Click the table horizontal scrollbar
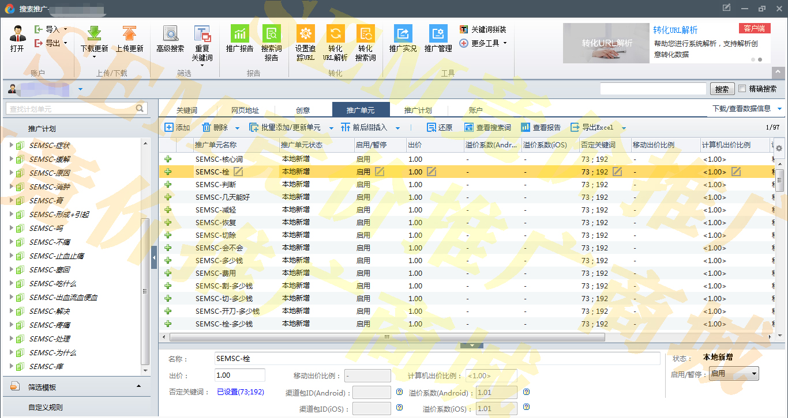The height and width of the screenshot is (418, 788). (x=387, y=337)
